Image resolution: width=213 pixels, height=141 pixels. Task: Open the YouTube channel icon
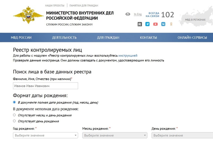[x=155, y=24]
